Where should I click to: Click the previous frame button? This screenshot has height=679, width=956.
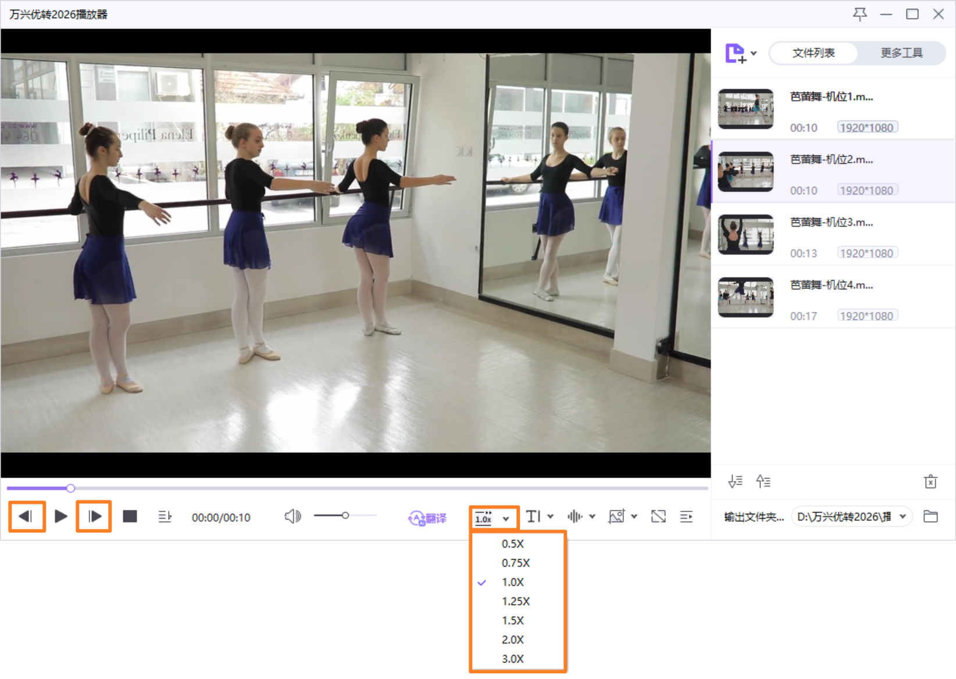click(x=26, y=516)
